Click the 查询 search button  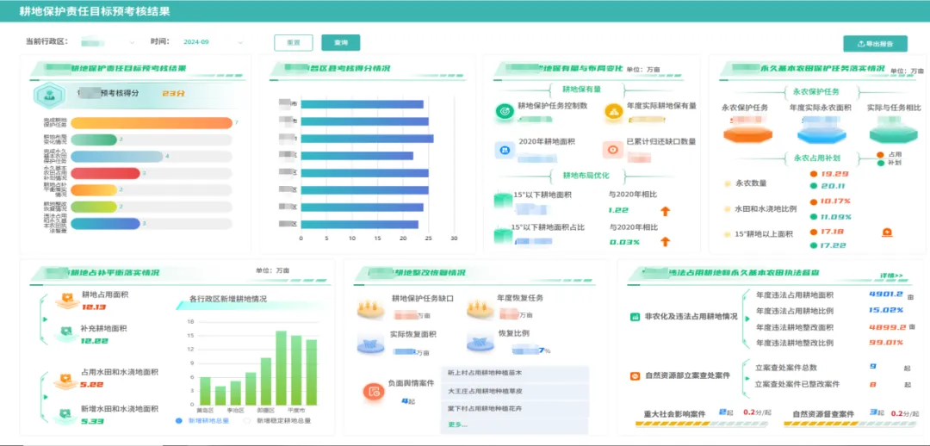[x=341, y=42]
